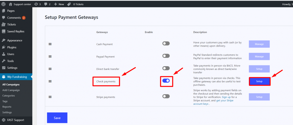293x125 pixels.
Task: Select Tags submenu item
Action: [x=5, y=101]
